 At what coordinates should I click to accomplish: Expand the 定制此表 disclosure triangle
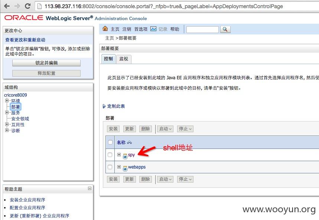[x=104, y=106]
